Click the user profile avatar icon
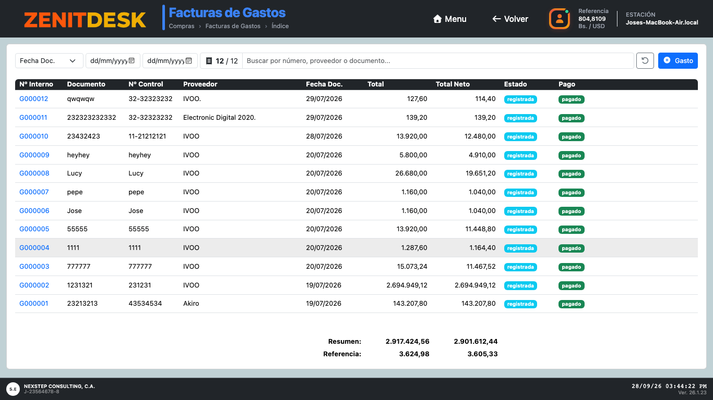The image size is (713, 400). [x=559, y=19]
